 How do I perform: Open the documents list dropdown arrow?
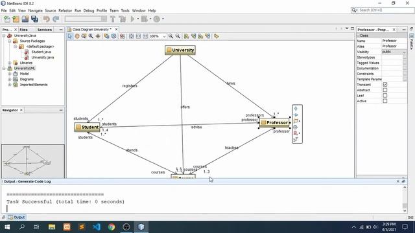point(347,28)
